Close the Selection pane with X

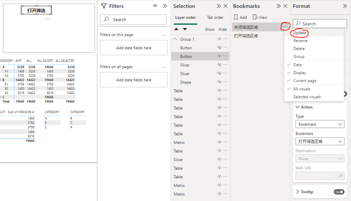click(225, 6)
